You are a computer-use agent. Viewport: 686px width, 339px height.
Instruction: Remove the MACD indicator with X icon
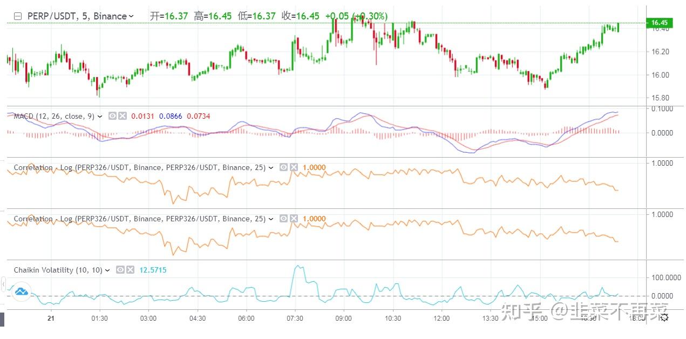[123, 116]
